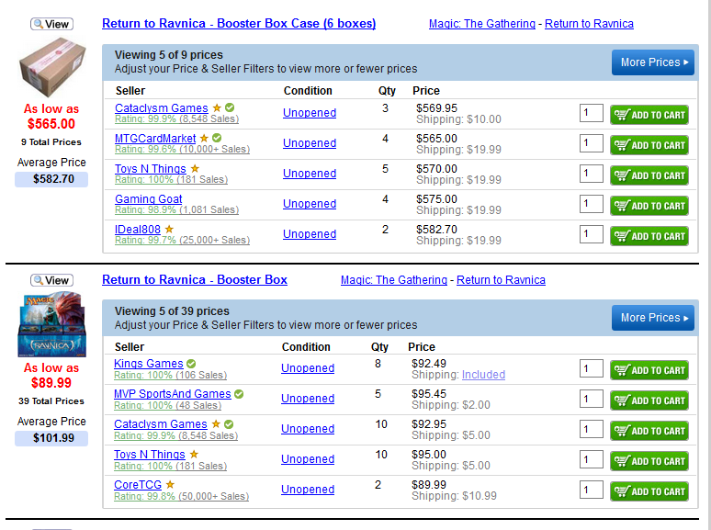Add Toys N Things $95.00 item to cart

point(649,461)
